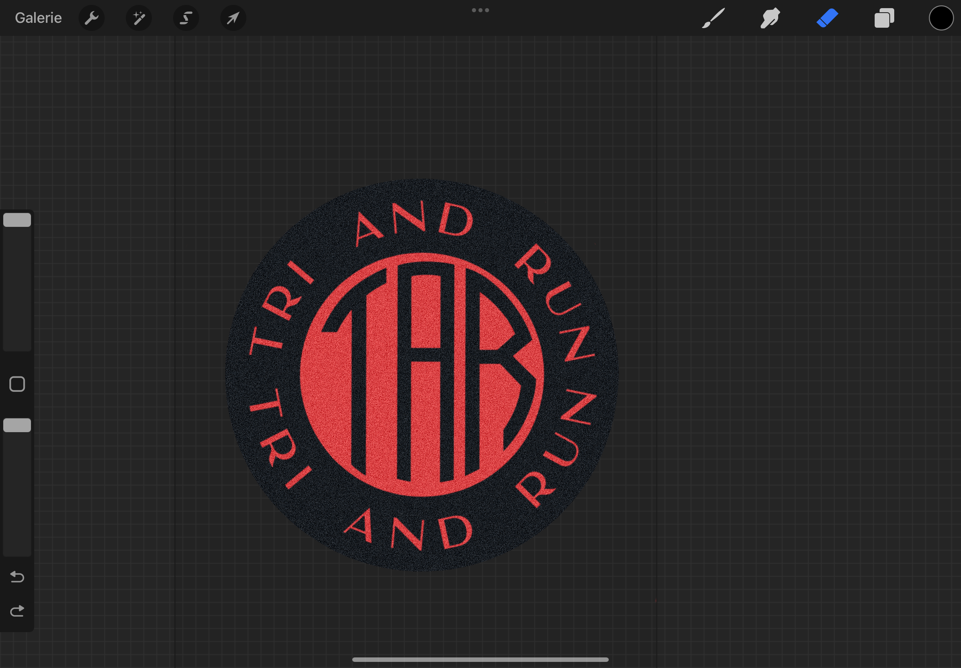
Task: Tap the square Modify button in sidebar
Action: point(17,384)
